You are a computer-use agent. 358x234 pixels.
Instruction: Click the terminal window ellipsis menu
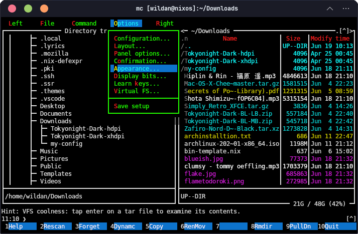pos(346,9)
